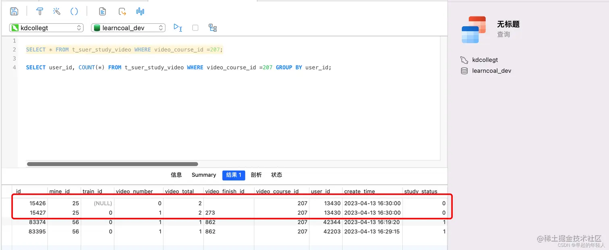The width and height of the screenshot is (609, 250).
Task: Insert a code snippet via parentheses icon
Action: click(x=74, y=11)
